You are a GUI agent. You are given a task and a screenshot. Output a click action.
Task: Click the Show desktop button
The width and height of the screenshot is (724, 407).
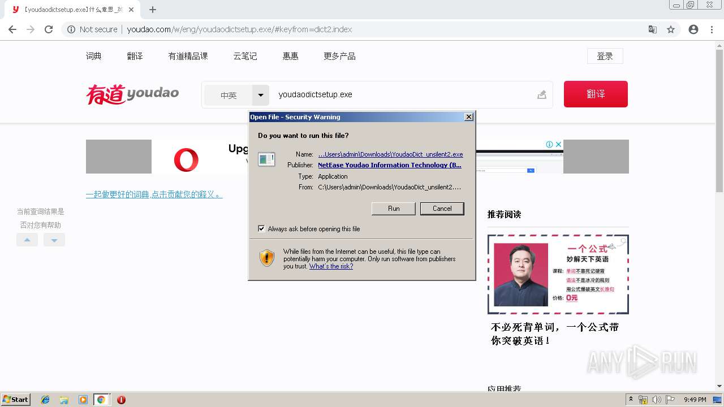[718, 400]
